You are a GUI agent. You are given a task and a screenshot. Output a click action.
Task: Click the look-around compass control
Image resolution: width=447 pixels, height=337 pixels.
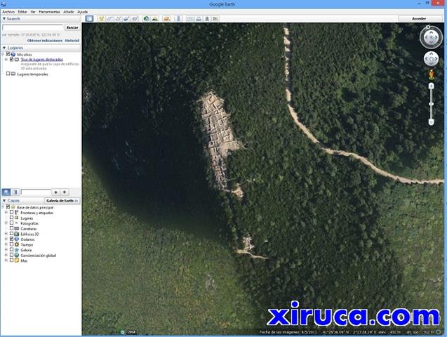[x=431, y=37]
